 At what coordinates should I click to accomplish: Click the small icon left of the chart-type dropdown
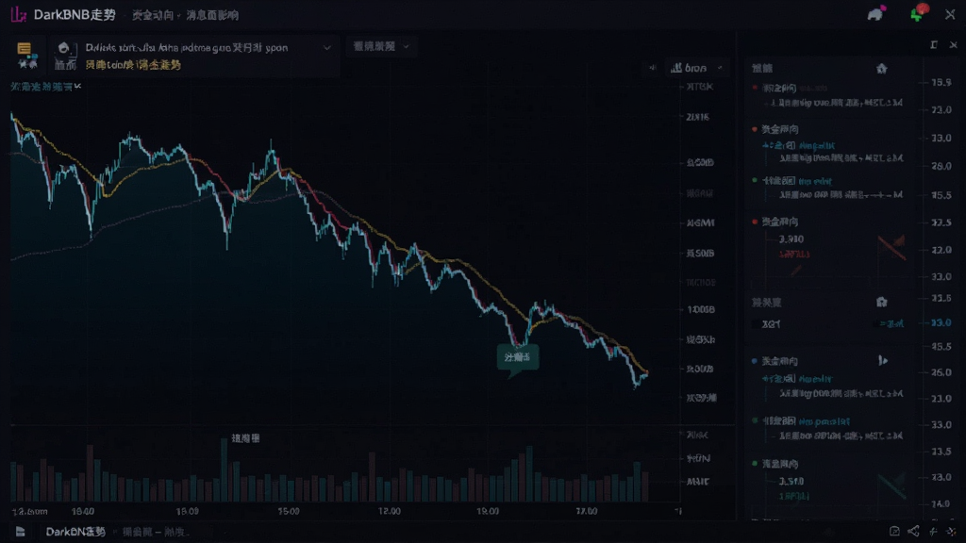coord(653,68)
